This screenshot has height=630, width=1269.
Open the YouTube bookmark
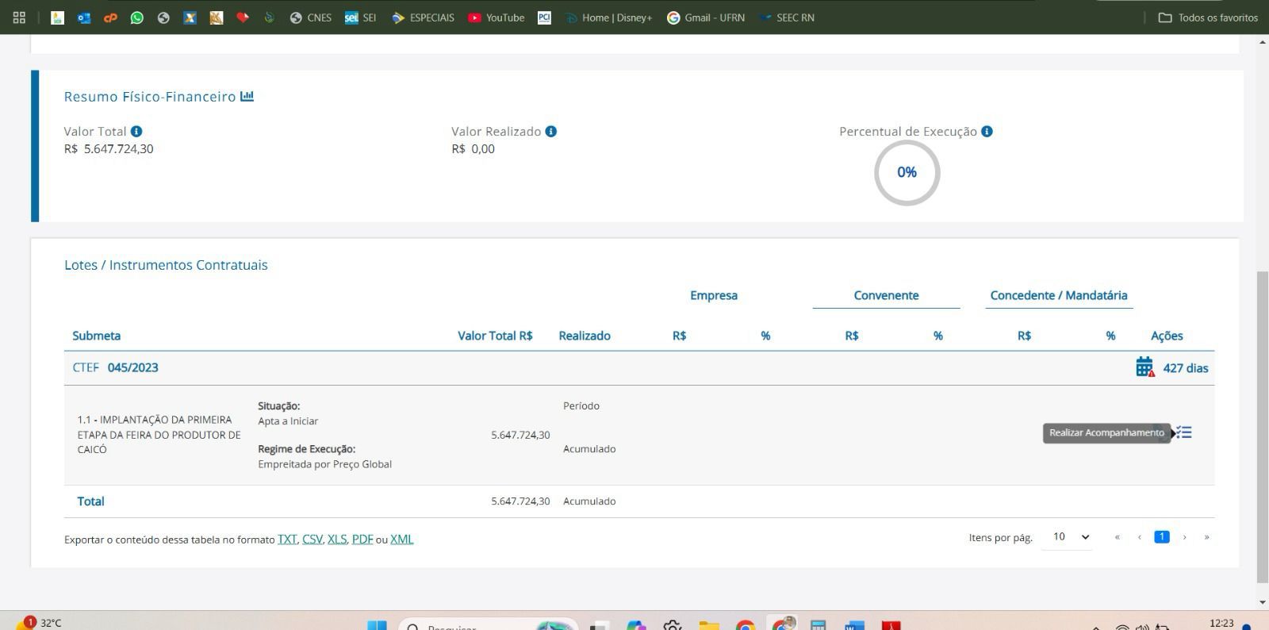tap(496, 17)
